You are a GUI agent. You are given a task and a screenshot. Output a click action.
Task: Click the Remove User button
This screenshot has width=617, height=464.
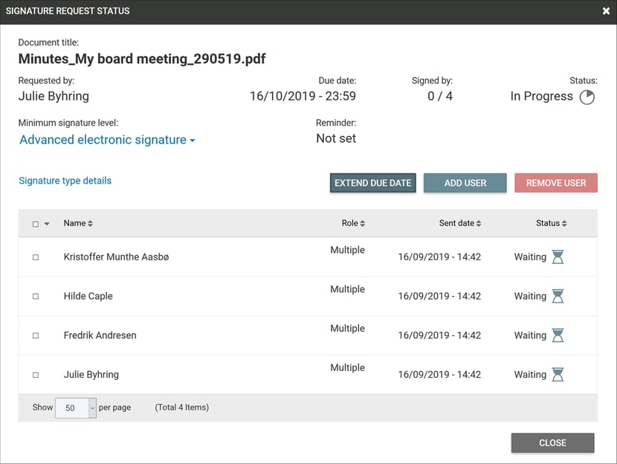pos(556,183)
